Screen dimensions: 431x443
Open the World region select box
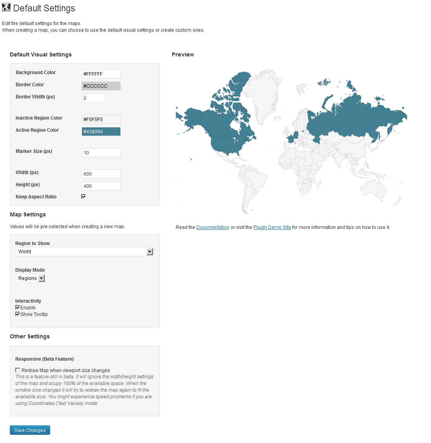point(85,252)
